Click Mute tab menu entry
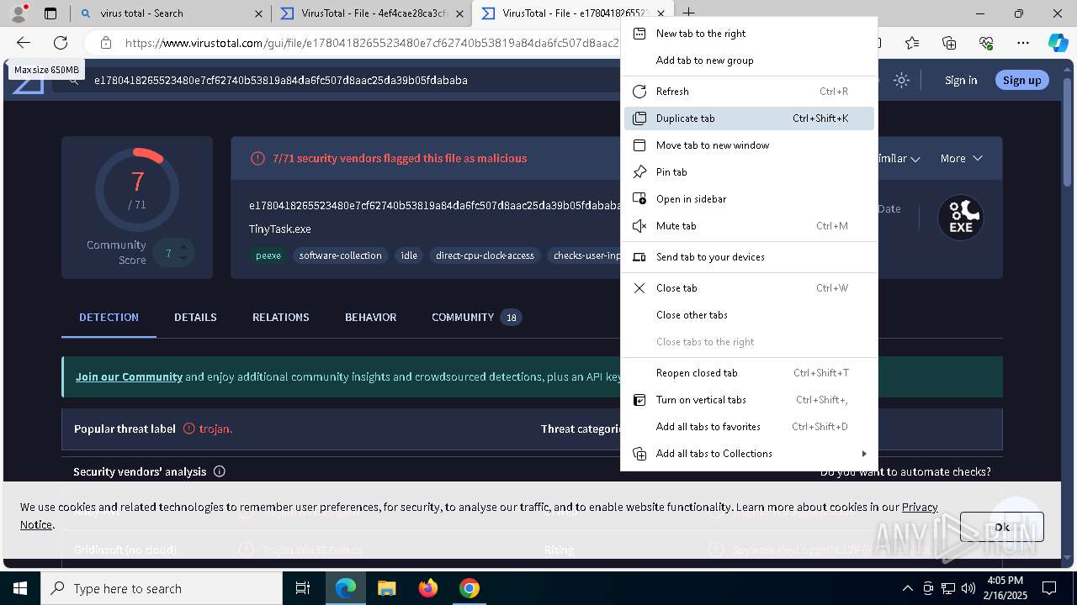This screenshot has width=1077, height=605. 749,226
